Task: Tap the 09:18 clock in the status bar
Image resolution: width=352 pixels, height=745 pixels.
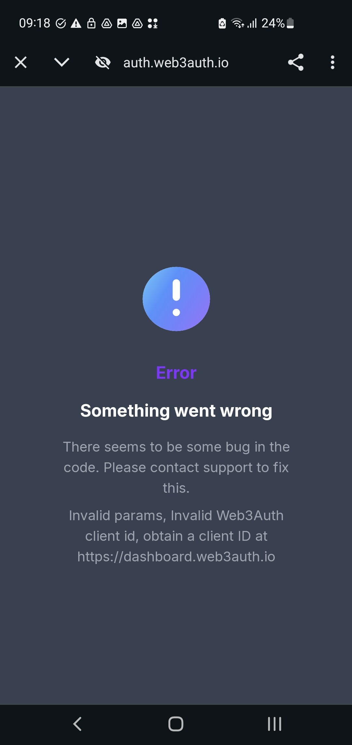Action: (x=35, y=23)
